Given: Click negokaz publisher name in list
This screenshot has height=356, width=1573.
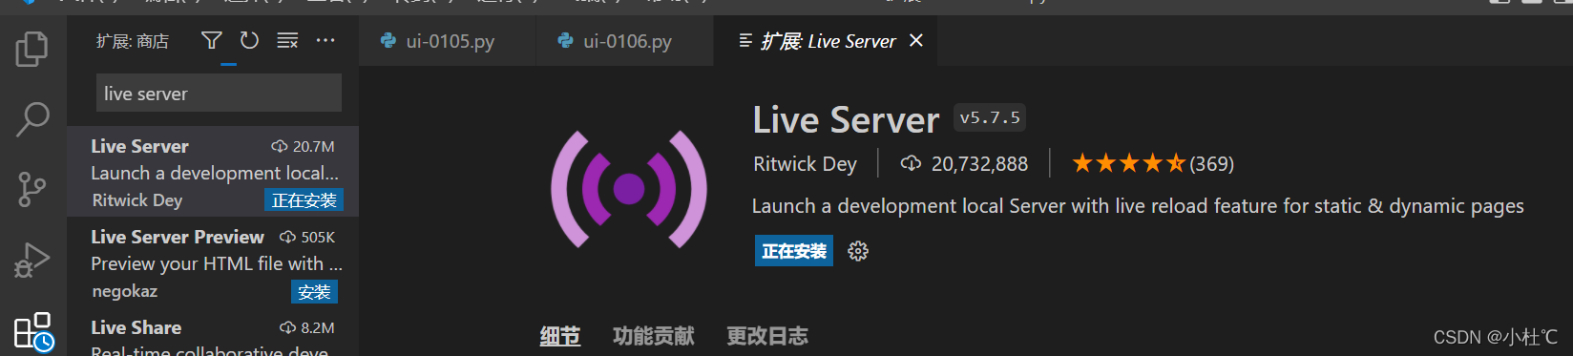Looking at the screenshot, I should 125,291.
